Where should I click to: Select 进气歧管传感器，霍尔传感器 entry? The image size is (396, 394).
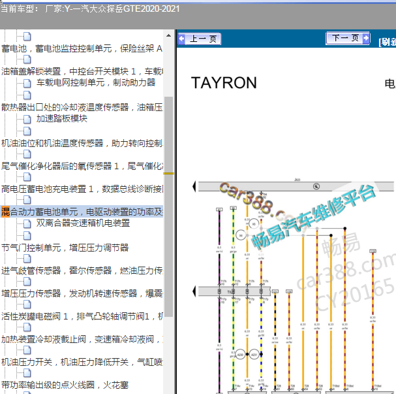82,271
